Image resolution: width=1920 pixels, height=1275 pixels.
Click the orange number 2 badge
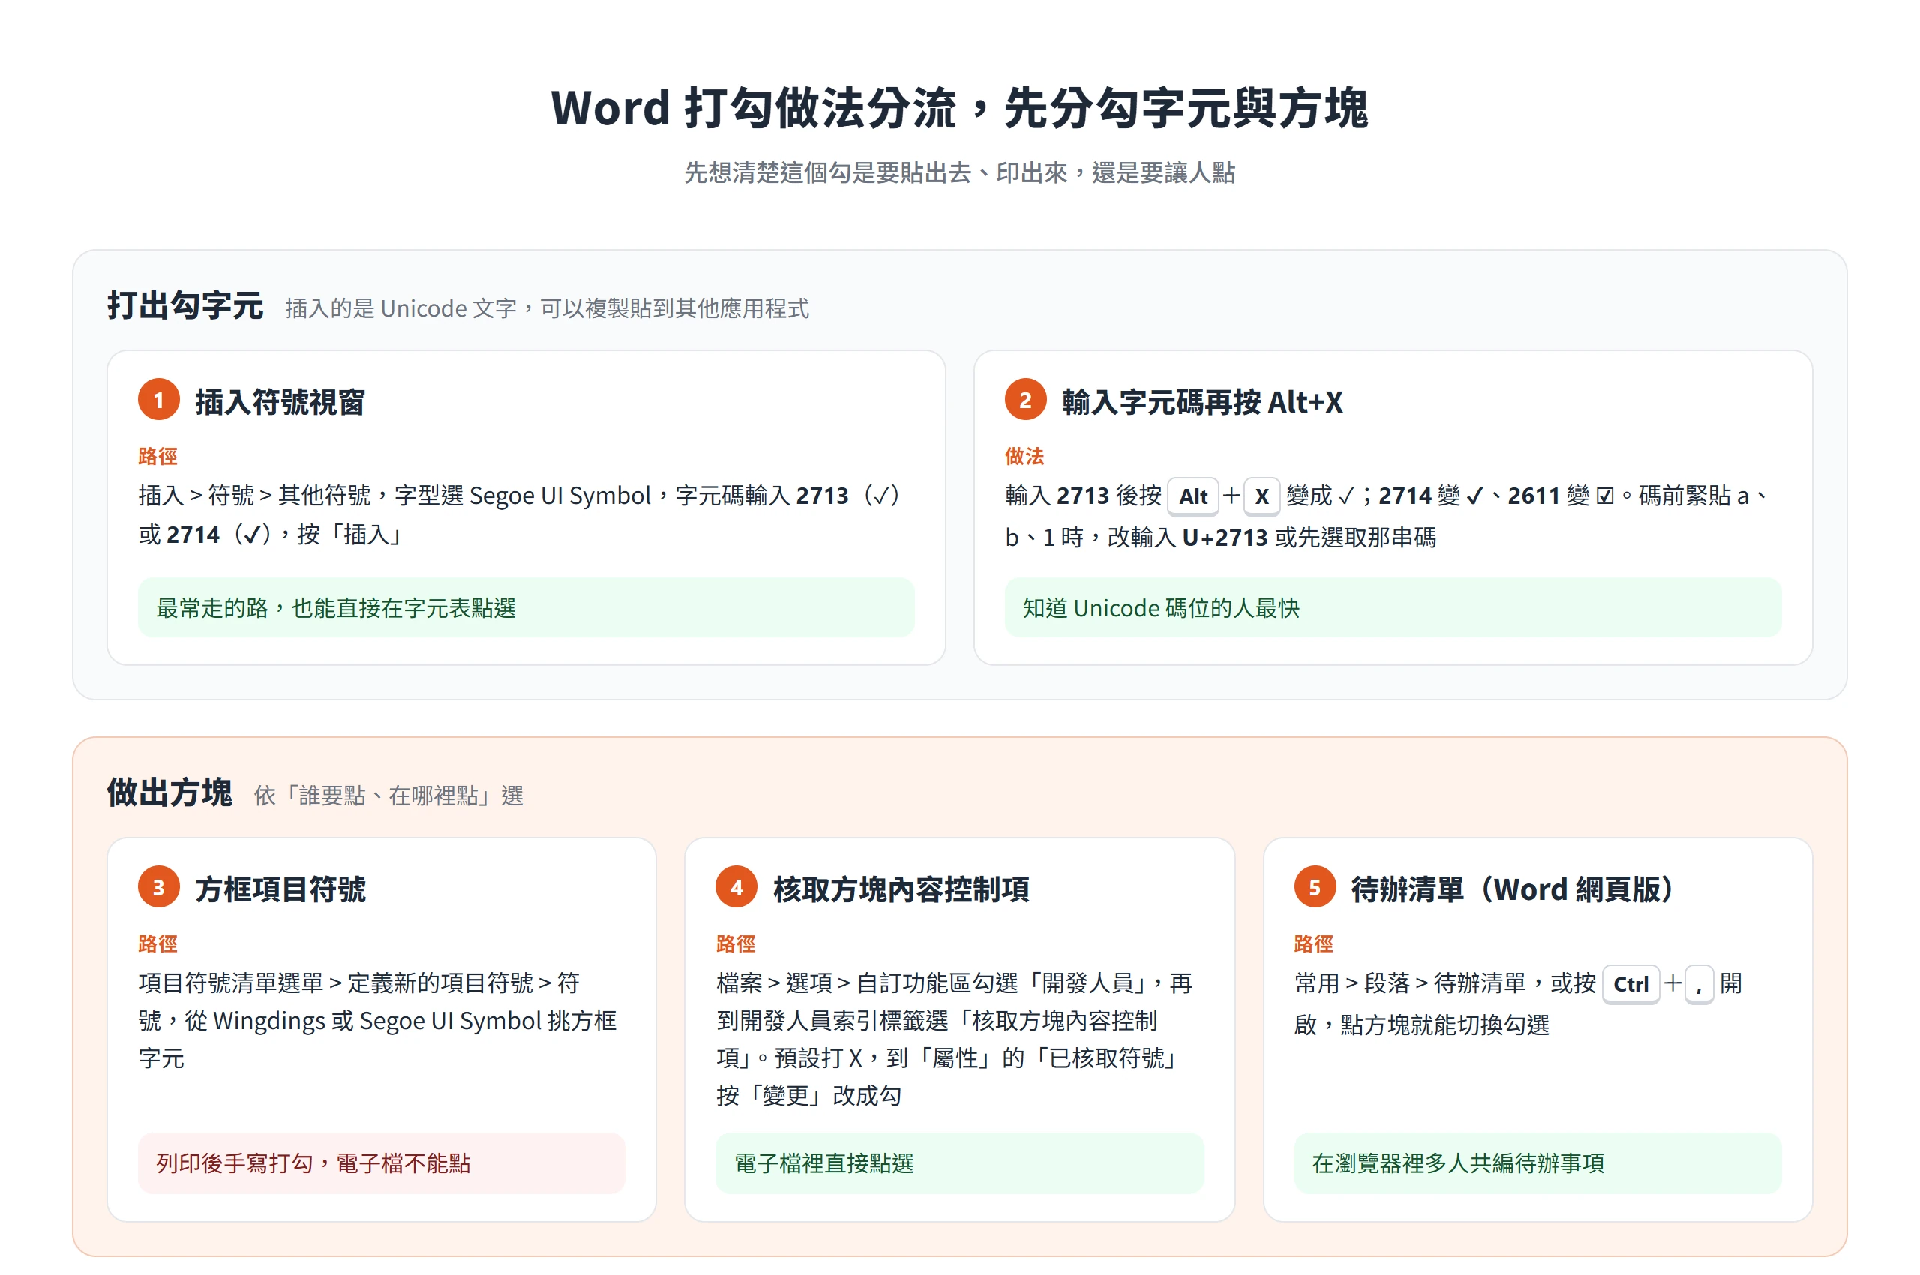1025,399
